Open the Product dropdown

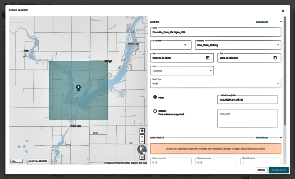[x=278, y=45]
